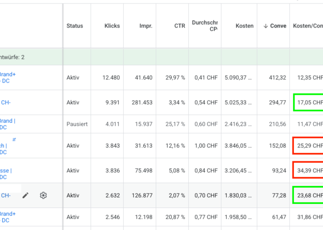The image size is (323, 230).
Task: Click the Kosten column header
Action: [244, 26]
